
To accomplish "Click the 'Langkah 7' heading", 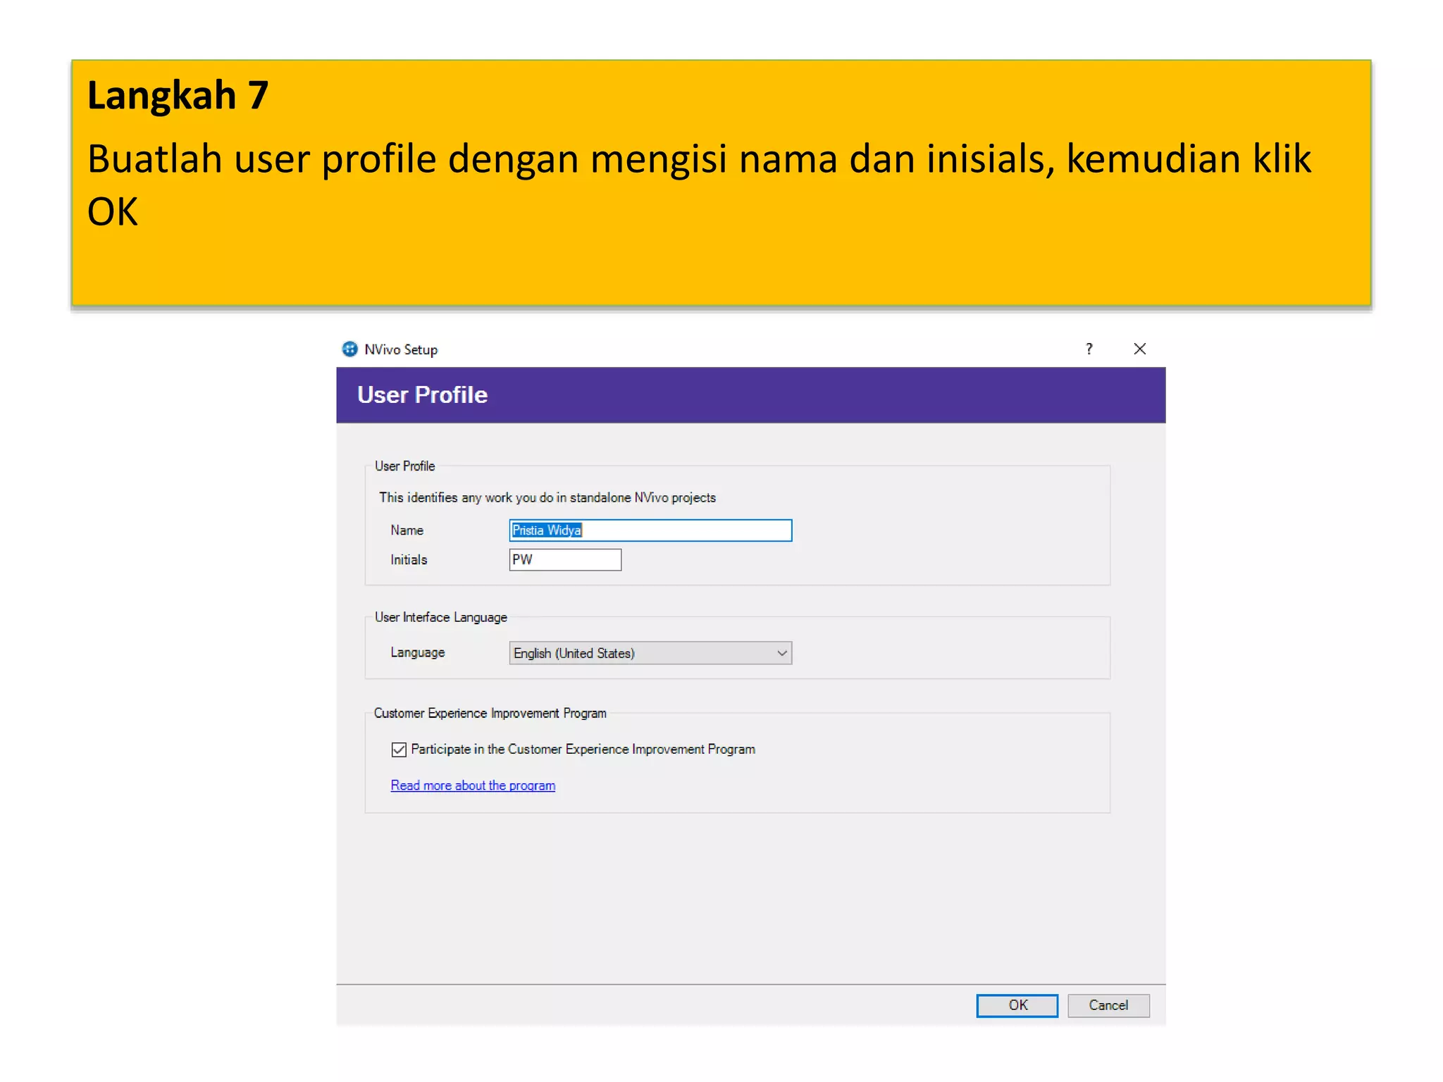I will coord(178,94).
